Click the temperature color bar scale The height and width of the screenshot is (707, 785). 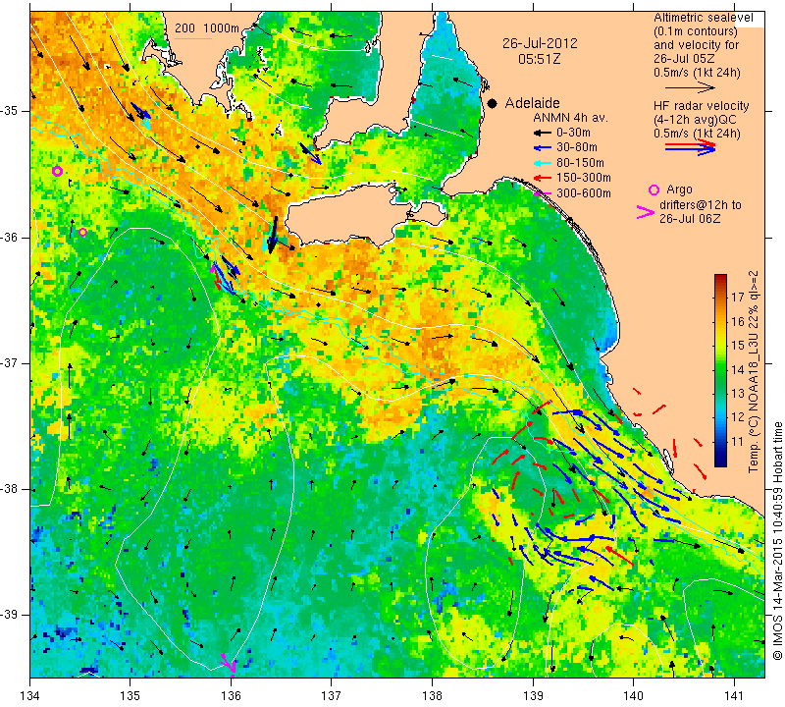[x=720, y=370]
